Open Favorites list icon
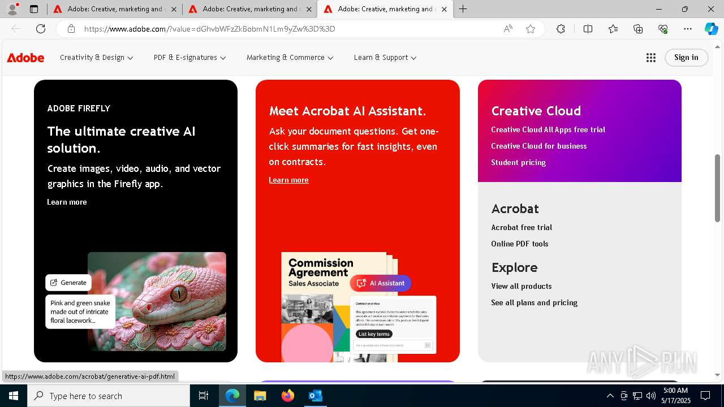724x407 pixels. pos(613,29)
